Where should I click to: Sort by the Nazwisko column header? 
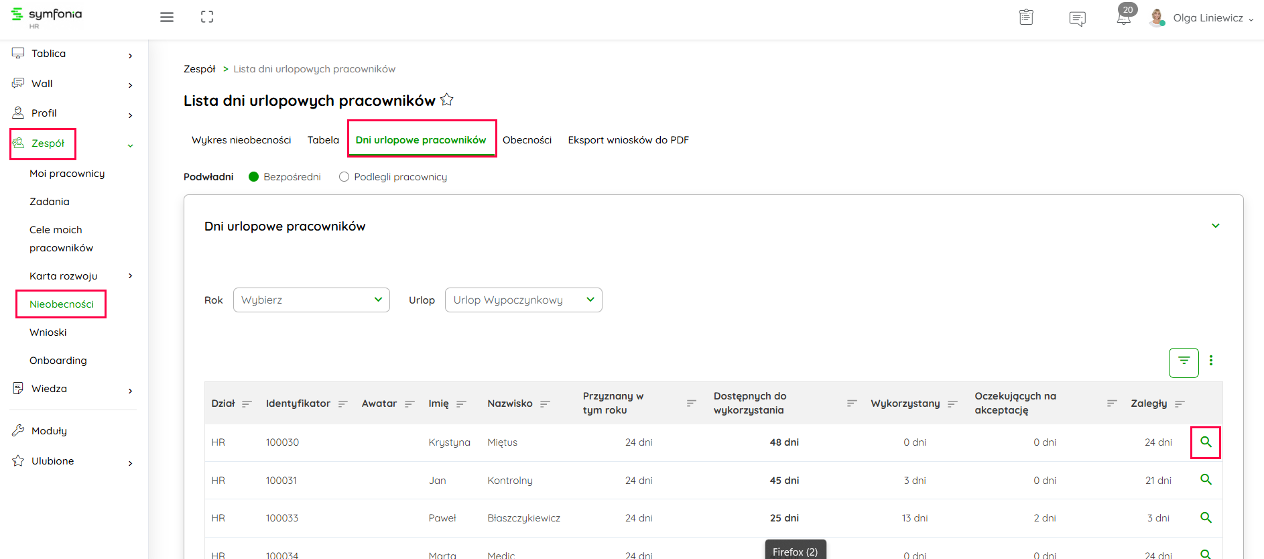coord(510,403)
